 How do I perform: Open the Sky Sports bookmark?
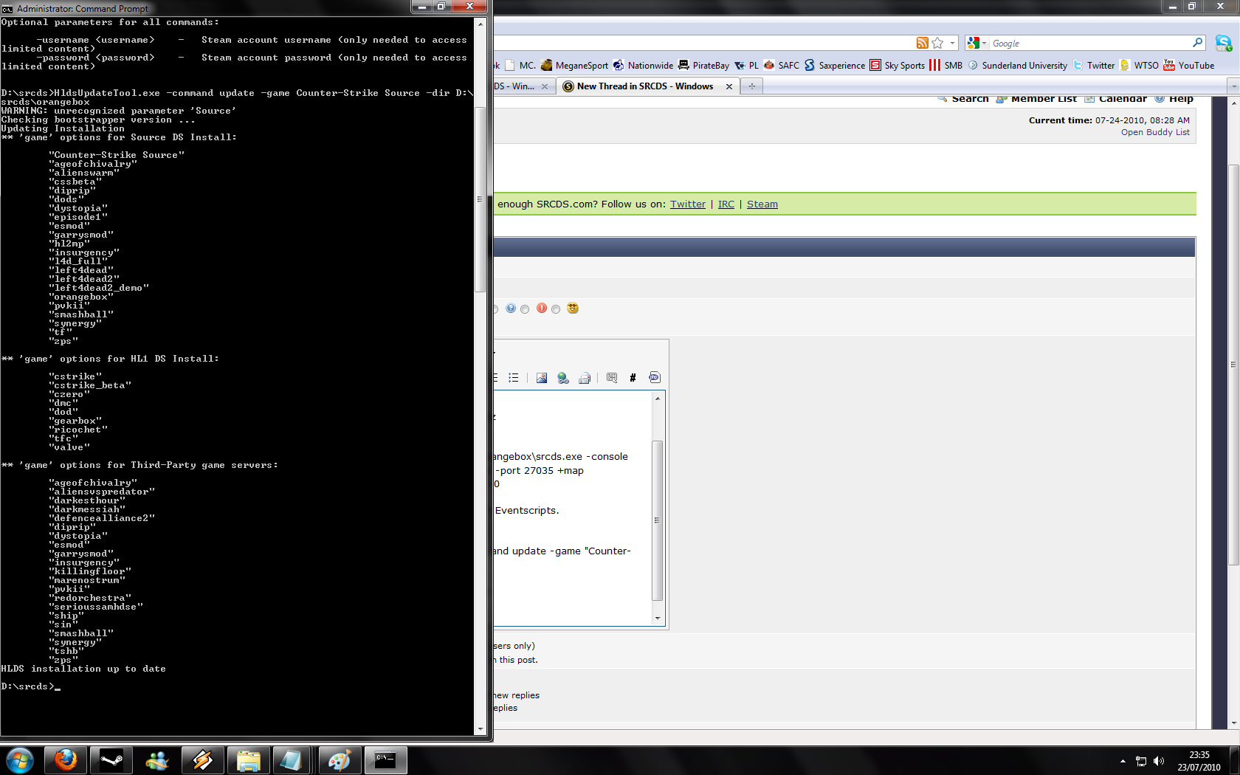tap(897, 65)
